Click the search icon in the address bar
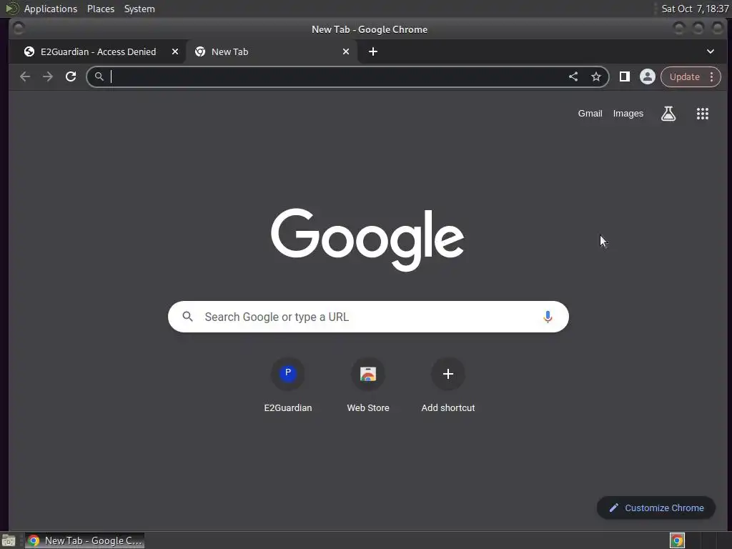Viewport: 732px width, 549px height. point(99,76)
